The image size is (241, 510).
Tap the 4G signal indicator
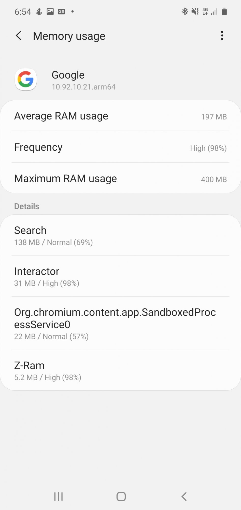205,11
